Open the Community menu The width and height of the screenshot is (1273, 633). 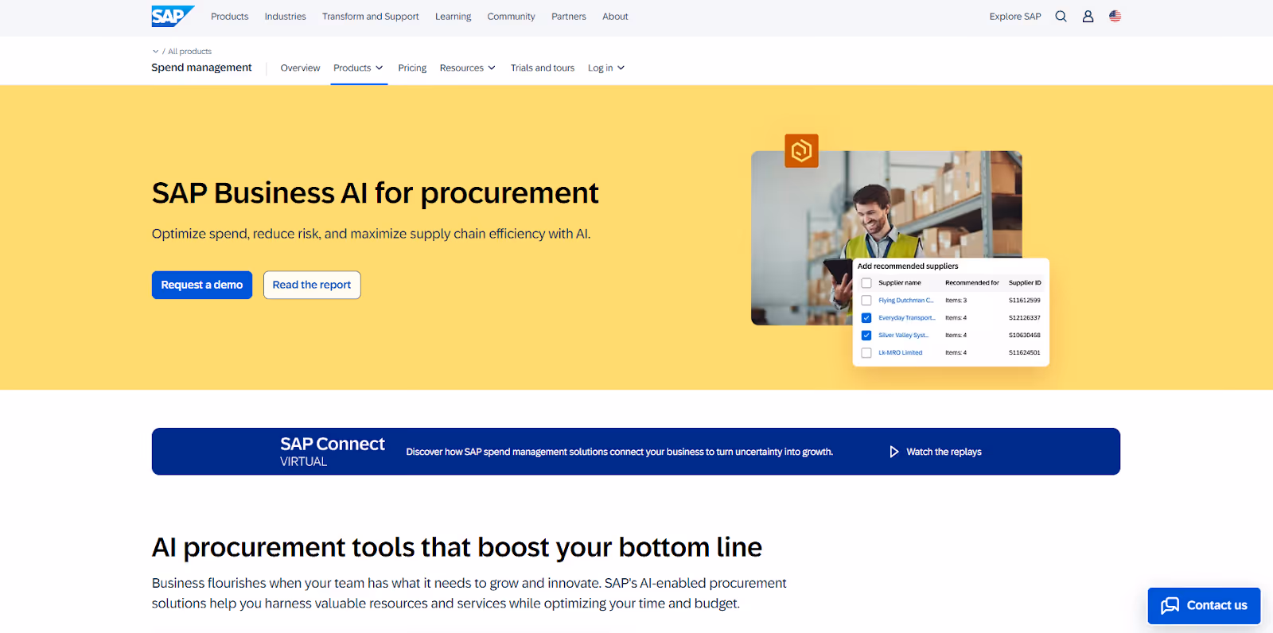coord(511,16)
